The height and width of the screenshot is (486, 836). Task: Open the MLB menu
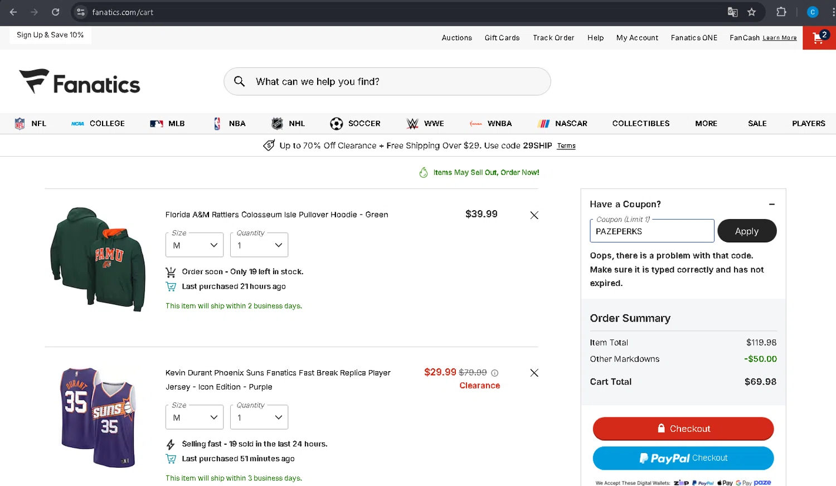(167, 124)
